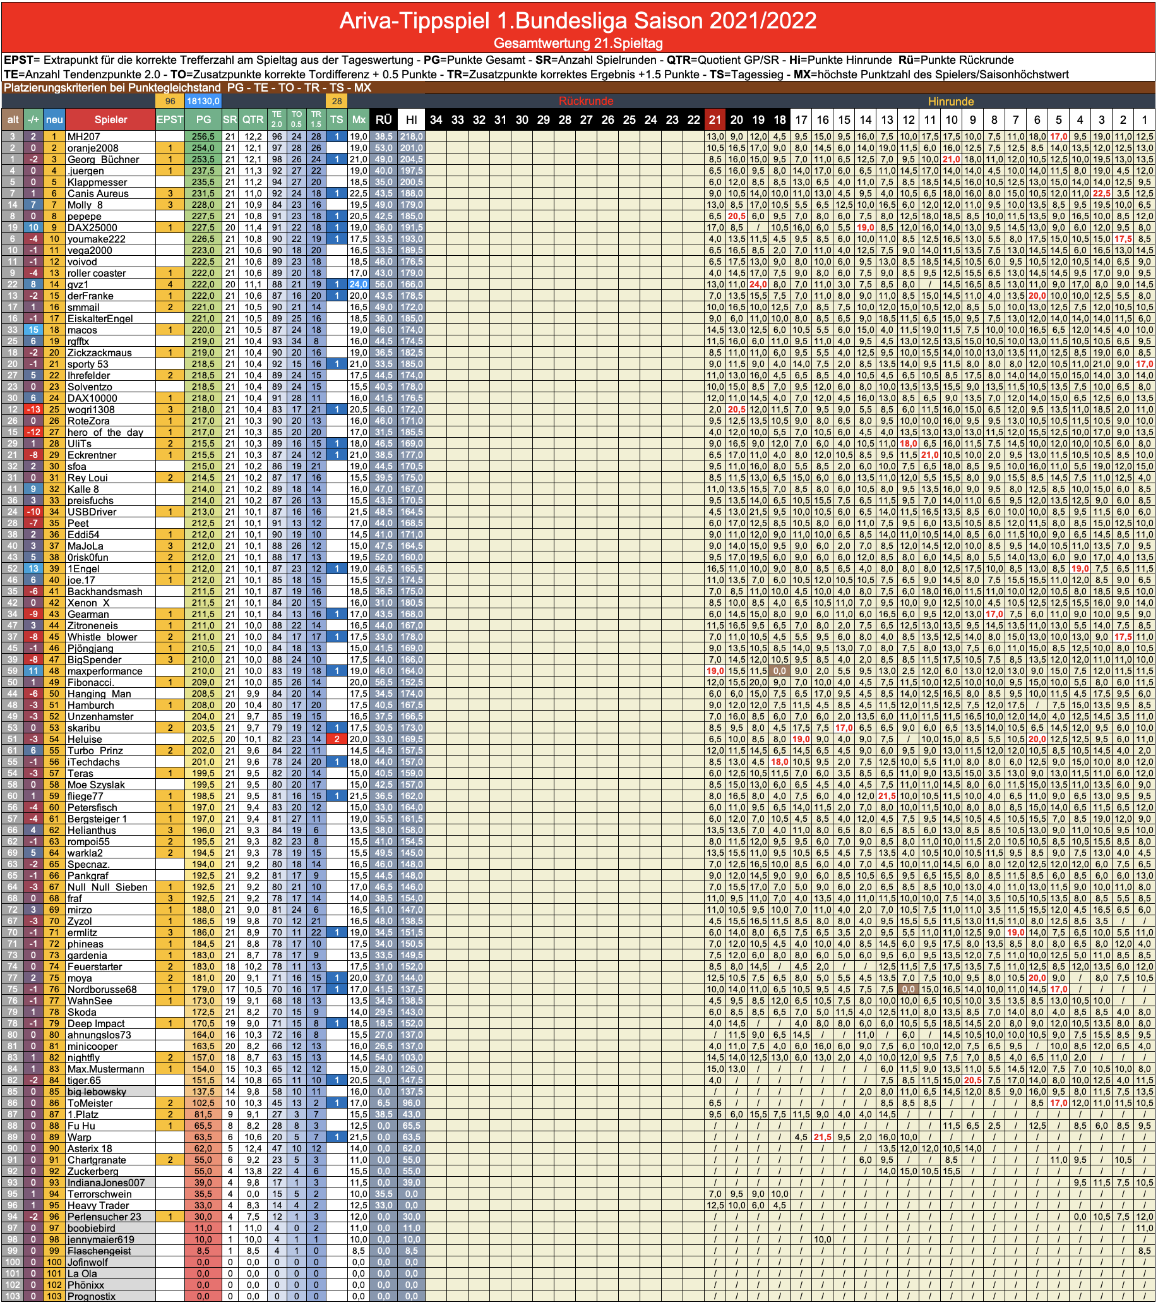1158x1305 pixels.
Task: Select player name DAX25000
Action: [x=92, y=228]
